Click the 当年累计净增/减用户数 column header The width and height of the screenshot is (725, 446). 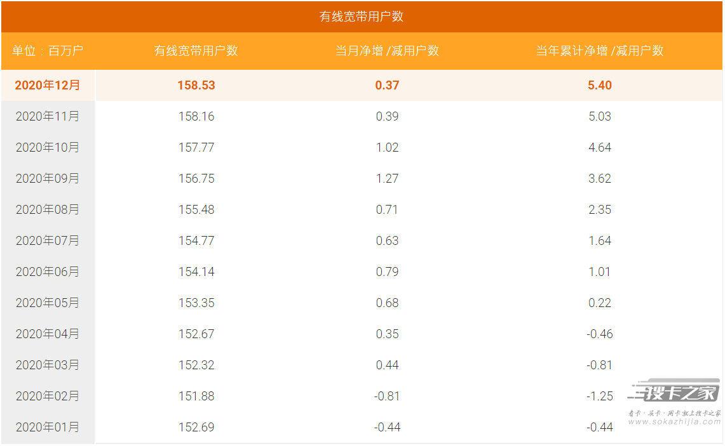pos(600,51)
